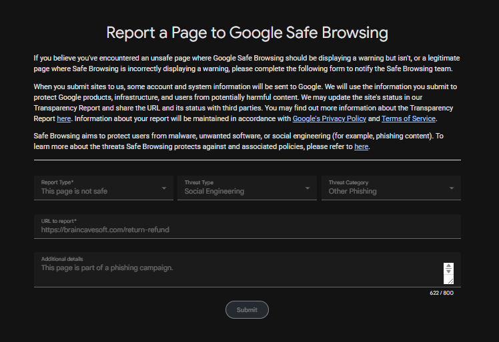Click the down arrow in details scrollbar
Screen dimensions: 499x342
tap(448, 271)
